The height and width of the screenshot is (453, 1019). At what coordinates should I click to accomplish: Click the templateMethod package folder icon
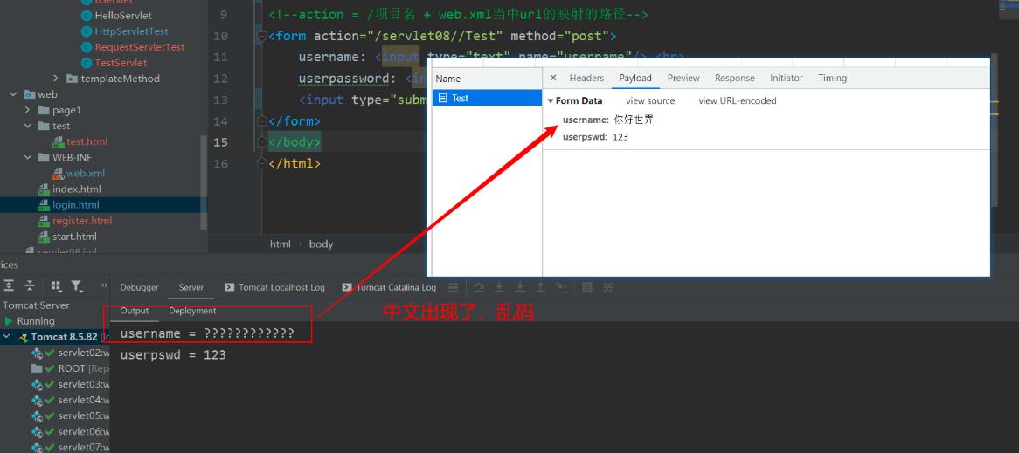pyautogui.click(x=73, y=79)
